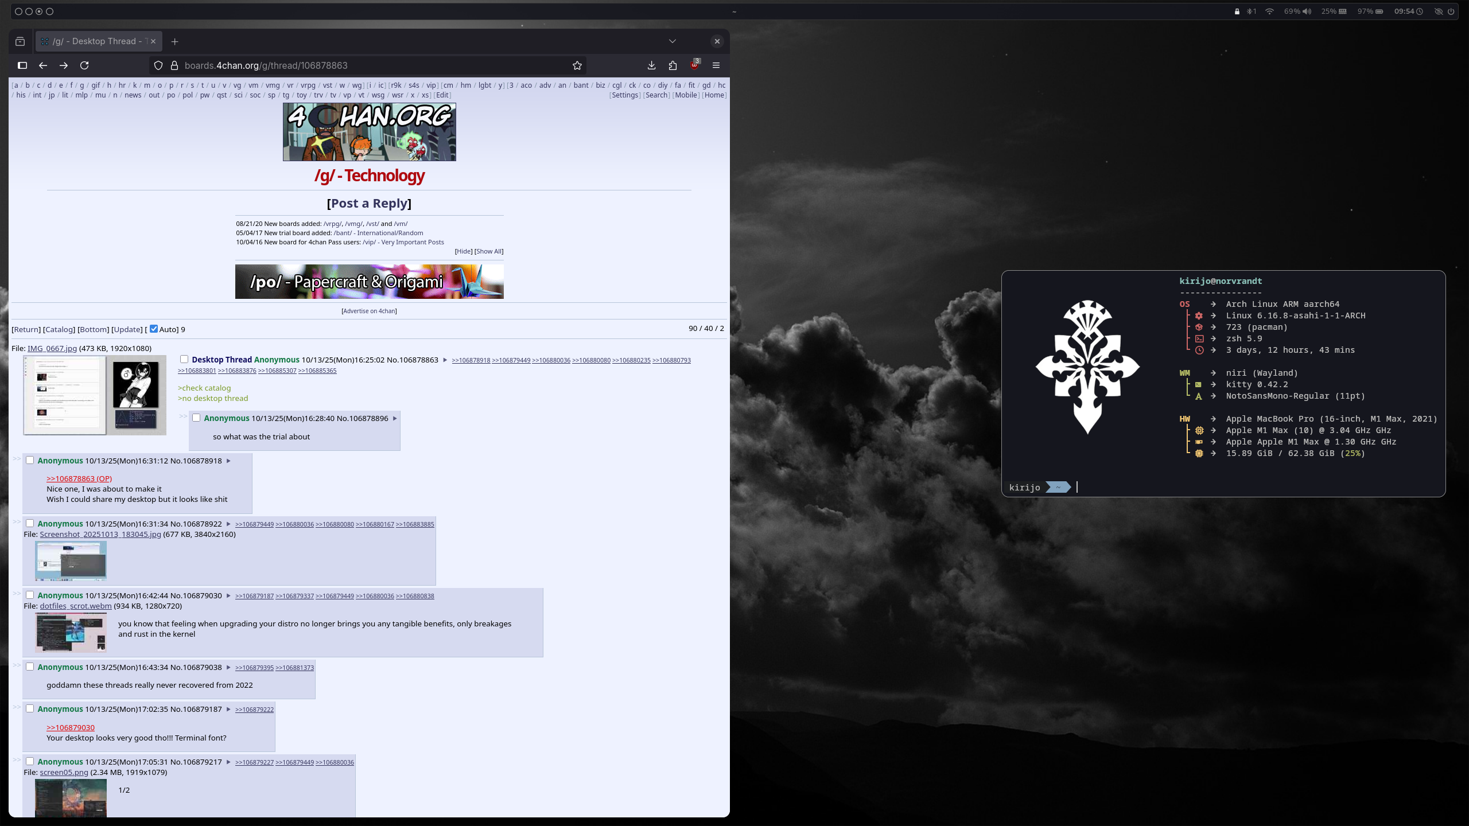Expand post menu arrow of No.106879030

click(x=228, y=595)
